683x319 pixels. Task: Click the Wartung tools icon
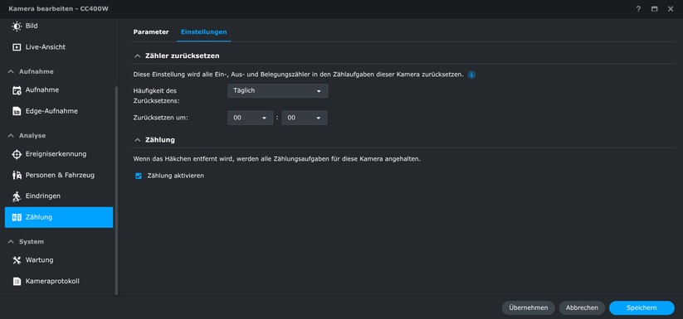pyautogui.click(x=17, y=260)
